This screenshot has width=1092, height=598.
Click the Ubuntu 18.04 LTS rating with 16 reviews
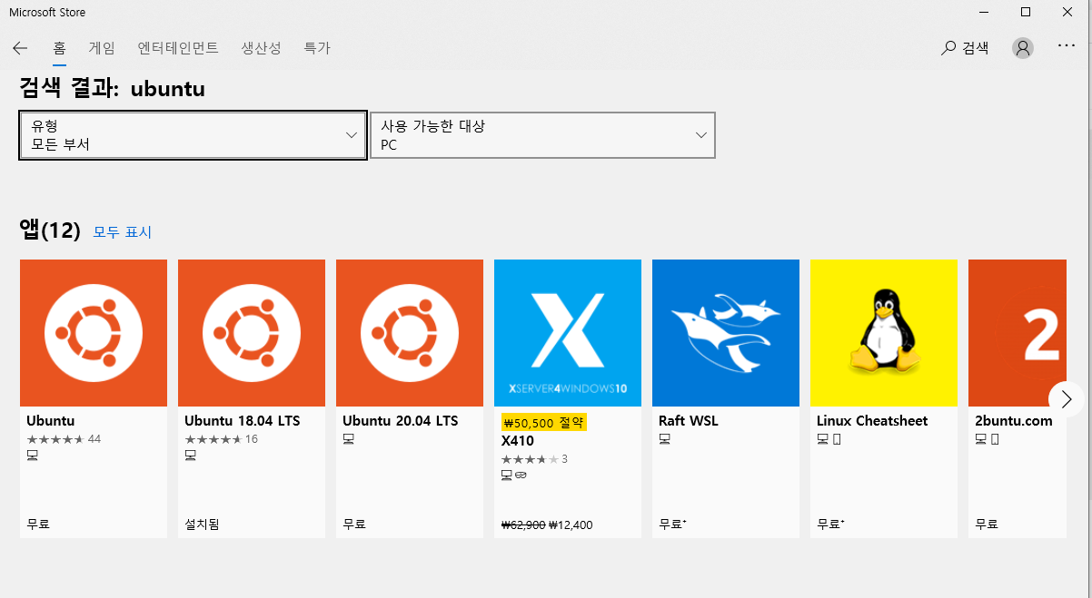point(222,439)
